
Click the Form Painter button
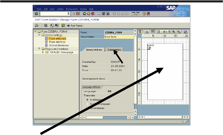[75, 26]
